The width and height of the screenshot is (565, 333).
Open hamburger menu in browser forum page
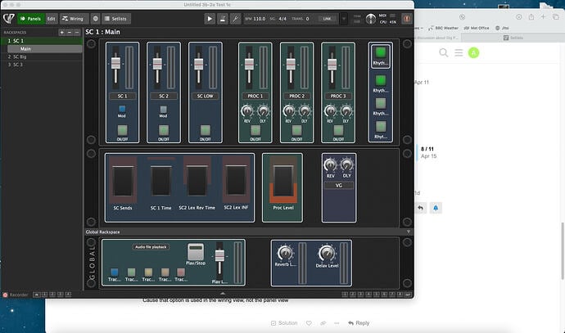(x=459, y=53)
